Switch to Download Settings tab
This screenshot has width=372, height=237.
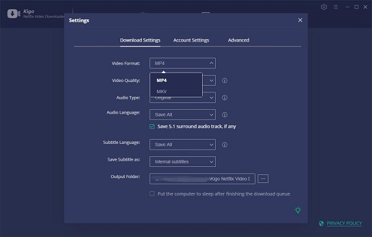click(x=140, y=40)
